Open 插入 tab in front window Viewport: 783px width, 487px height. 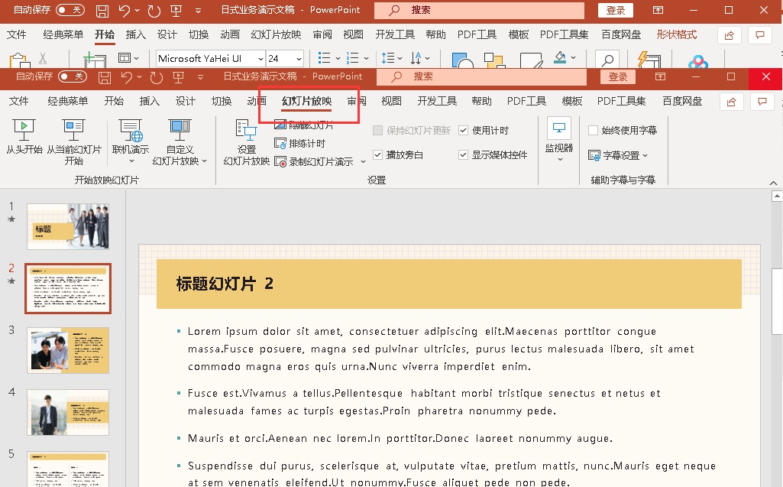pyautogui.click(x=149, y=101)
